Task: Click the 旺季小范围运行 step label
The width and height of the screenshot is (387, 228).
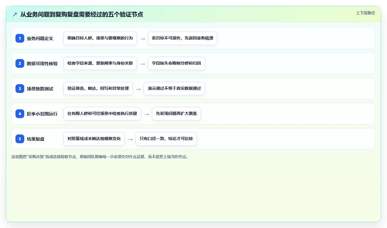Action: pyautogui.click(x=42, y=114)
